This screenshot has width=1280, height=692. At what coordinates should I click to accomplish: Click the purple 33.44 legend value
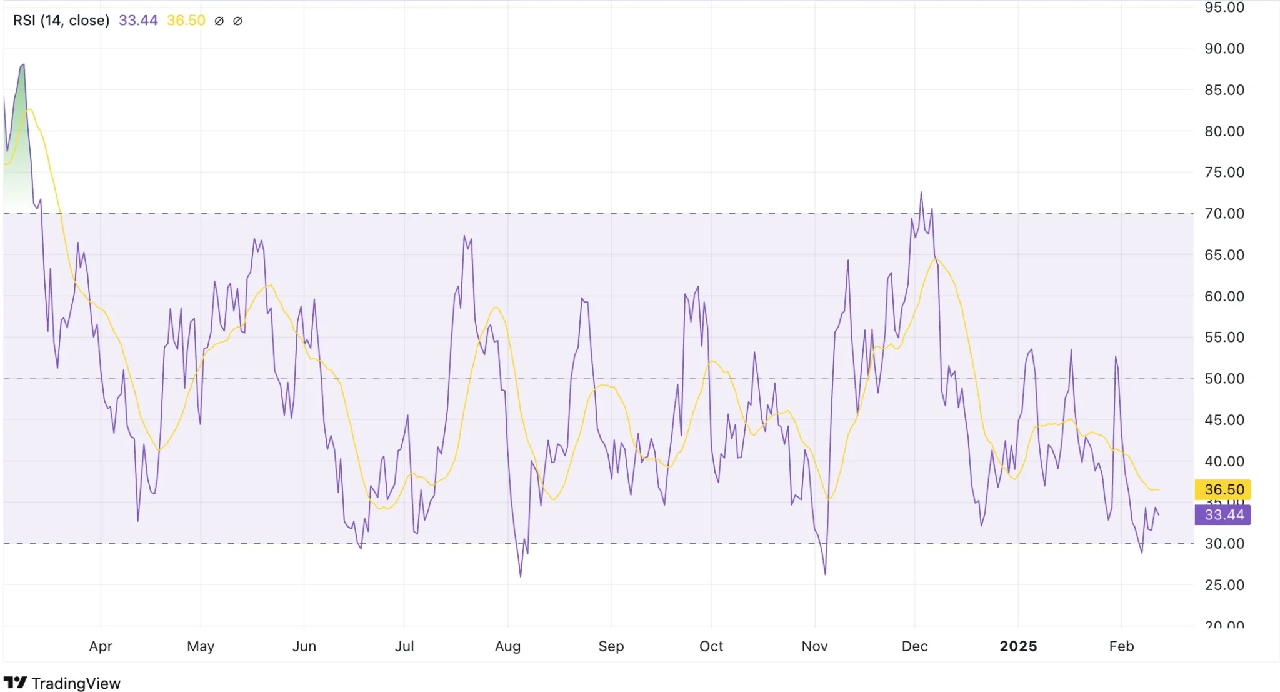pyautogui.click(x=138, y=20)
